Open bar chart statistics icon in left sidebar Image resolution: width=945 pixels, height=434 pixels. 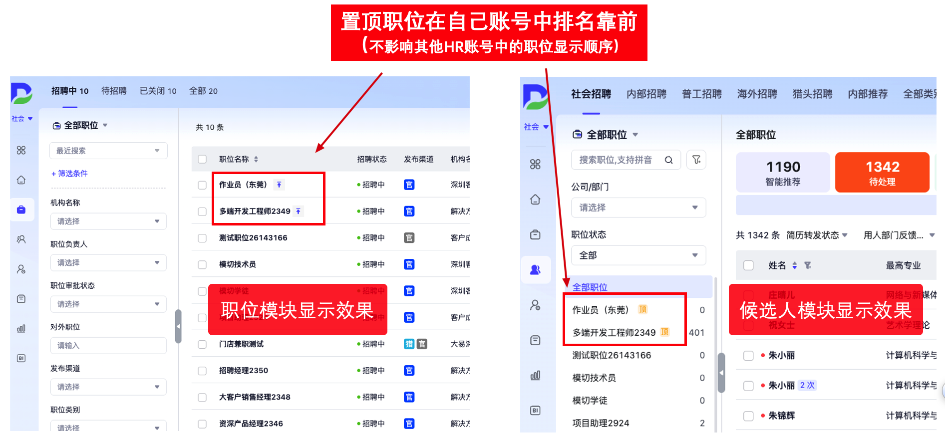(x=21, y=328)
